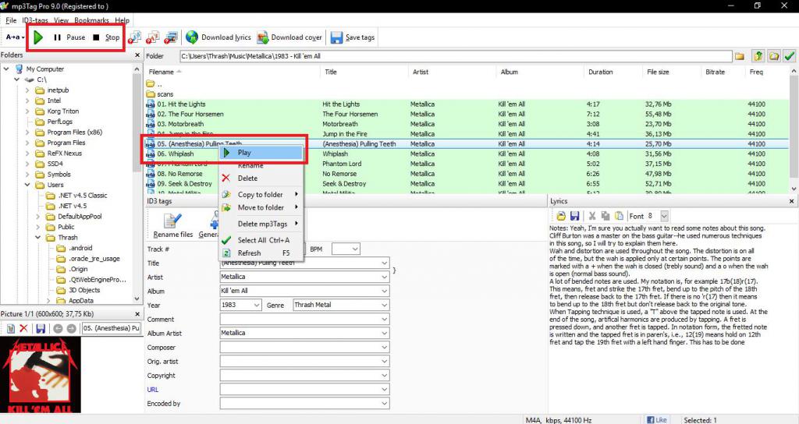Confirm folder path with green checkmark icon

pyautogui.click(x=790, y=56)
